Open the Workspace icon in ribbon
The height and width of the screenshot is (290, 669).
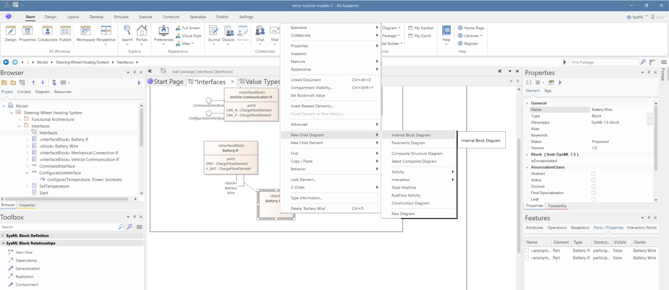[x=85, y=31]
